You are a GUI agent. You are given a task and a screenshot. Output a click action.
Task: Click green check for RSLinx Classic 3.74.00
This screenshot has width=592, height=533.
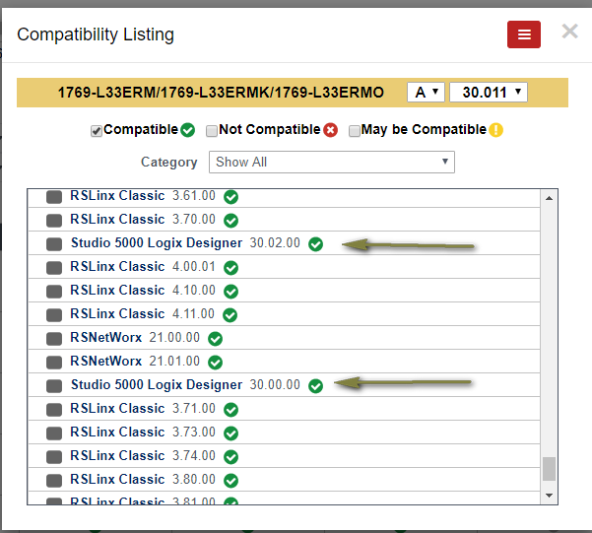pyautogui.click(x=230, y=457)
